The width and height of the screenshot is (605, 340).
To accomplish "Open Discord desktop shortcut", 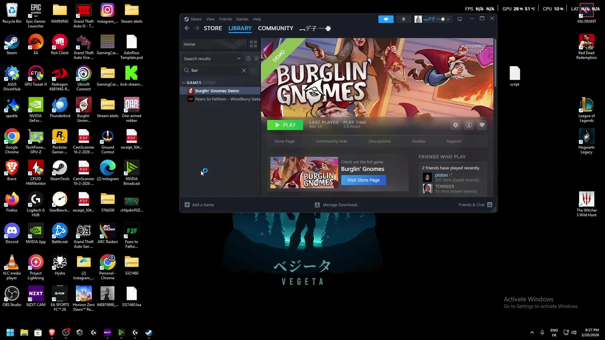I will (12, 234).
